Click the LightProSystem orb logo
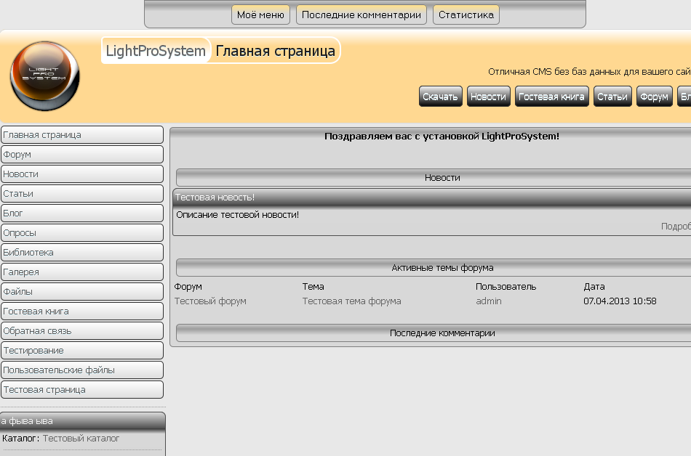Viewport: 691px width, 456px height. point(44,76)
